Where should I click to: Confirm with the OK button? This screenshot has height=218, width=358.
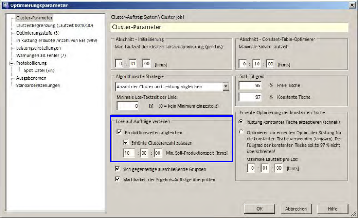pos(260,209)
